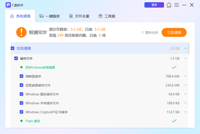Click the C盘助手 app logo
Screen dimensions: 200x134
click(8, 5)
